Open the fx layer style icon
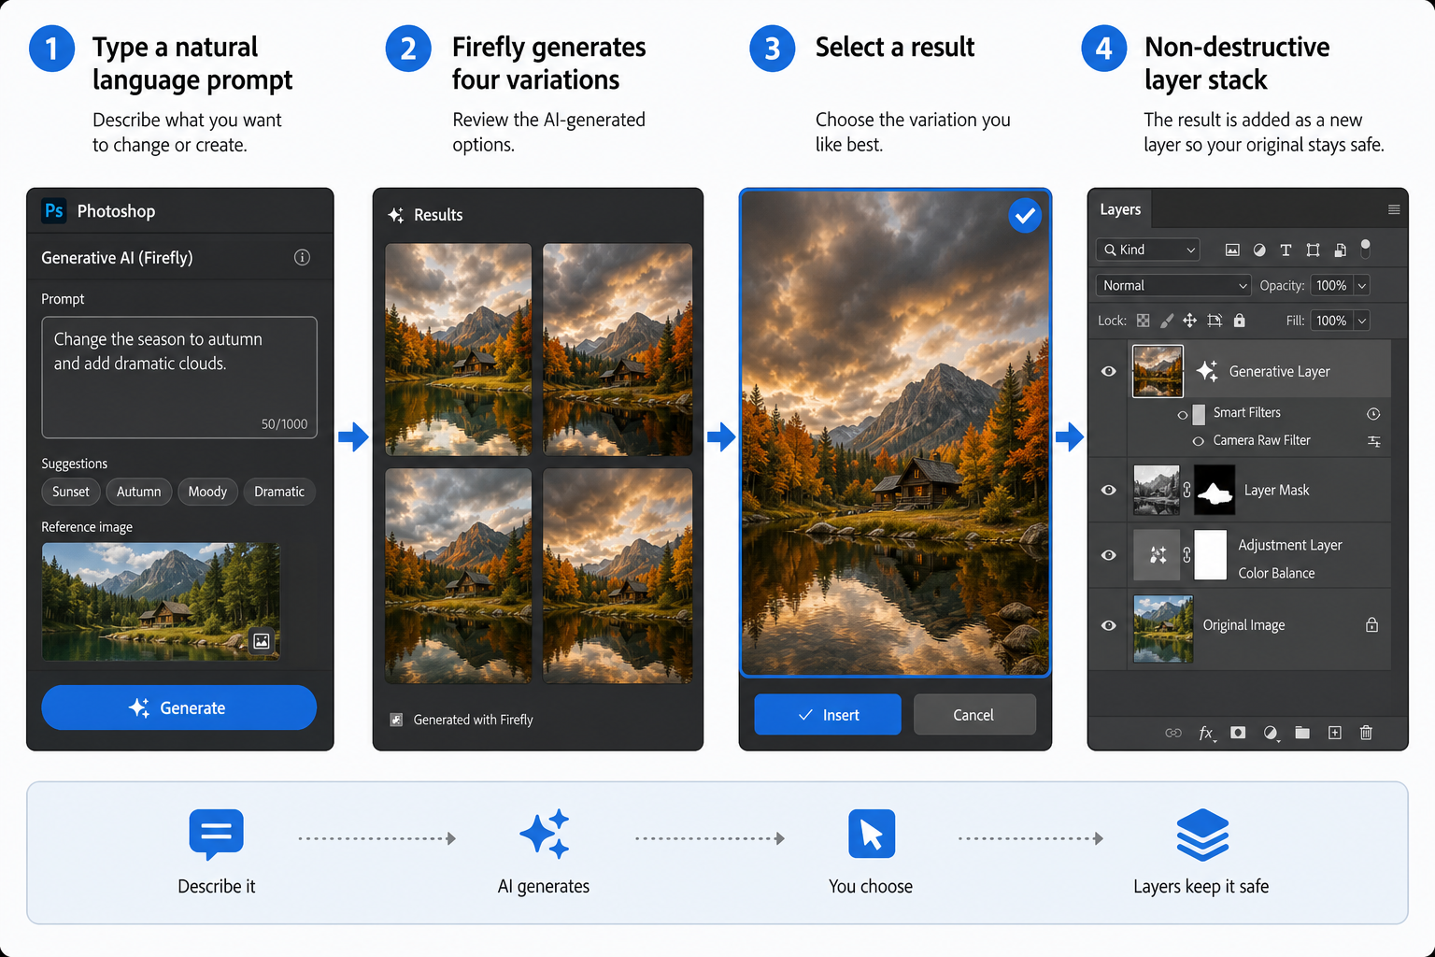This screenshot has height=957, width=1435. click(x=1207, y=733)
